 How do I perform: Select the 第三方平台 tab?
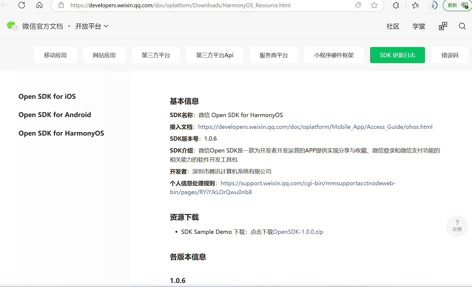(156, 55)
